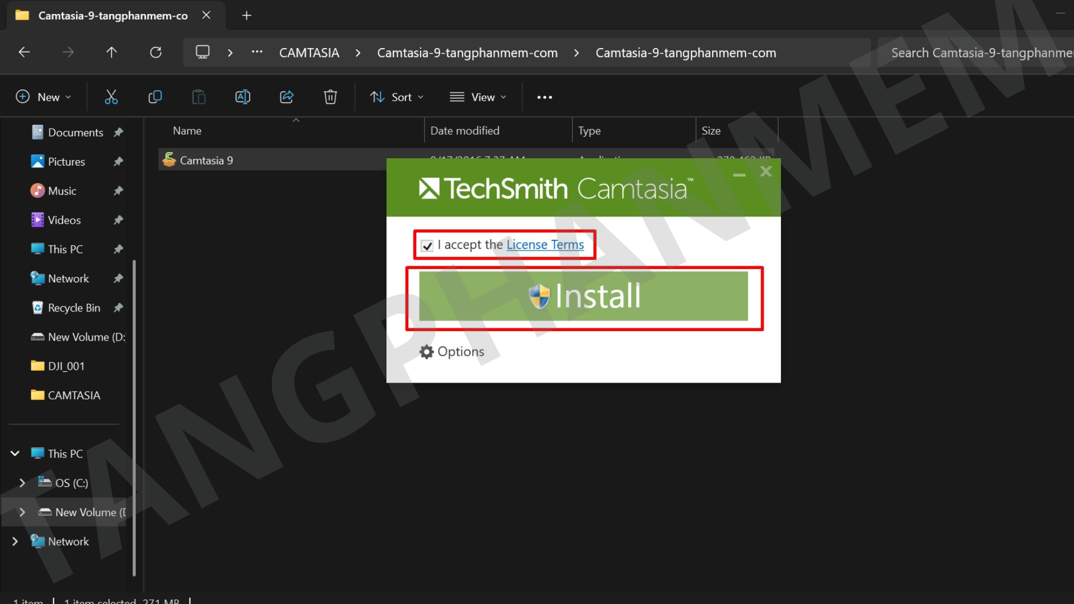Expand chevron after CAMTASIA in address bar

358,53
